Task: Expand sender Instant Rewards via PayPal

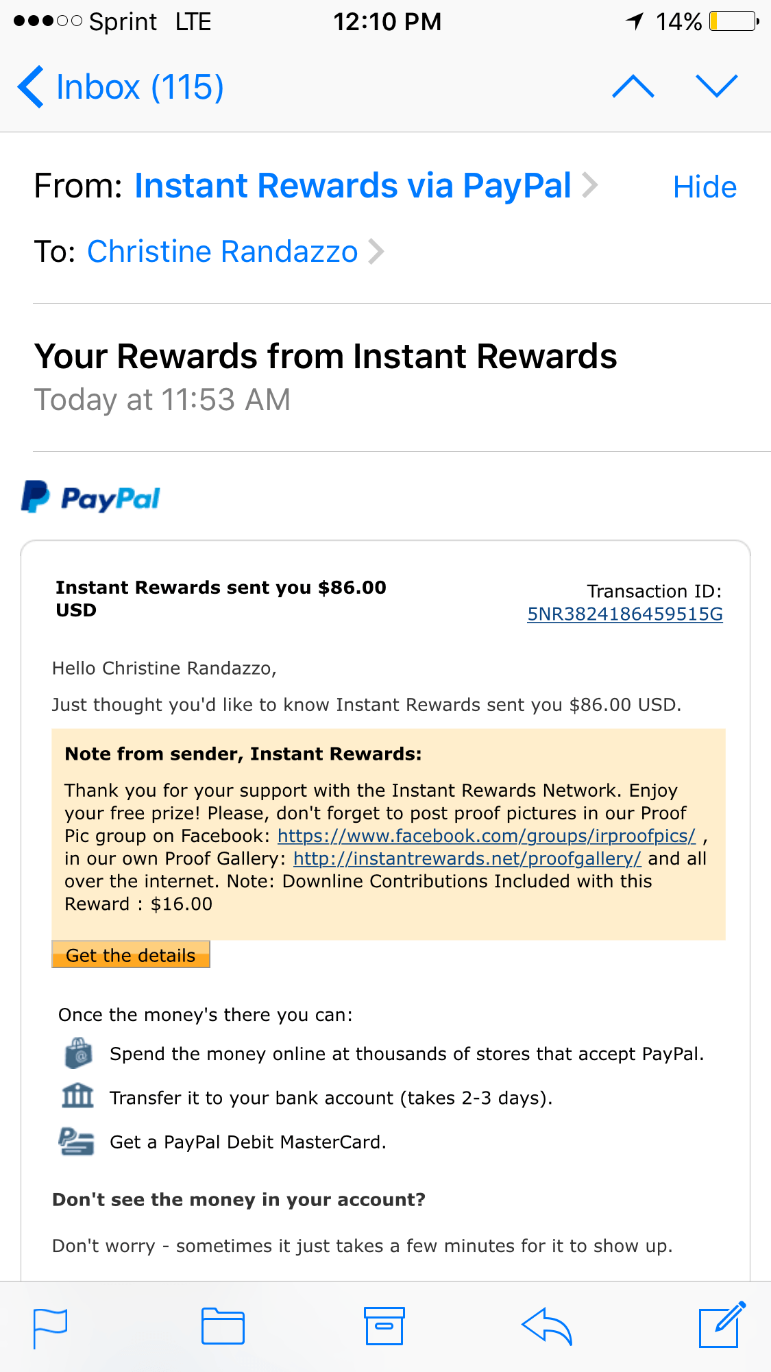Action: point(366,186)
